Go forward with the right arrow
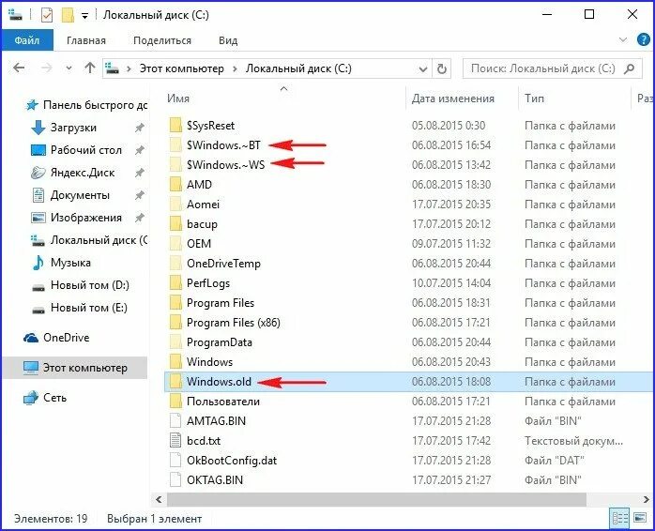The height and width of the screenshot is (531, 655). point(46,68)
